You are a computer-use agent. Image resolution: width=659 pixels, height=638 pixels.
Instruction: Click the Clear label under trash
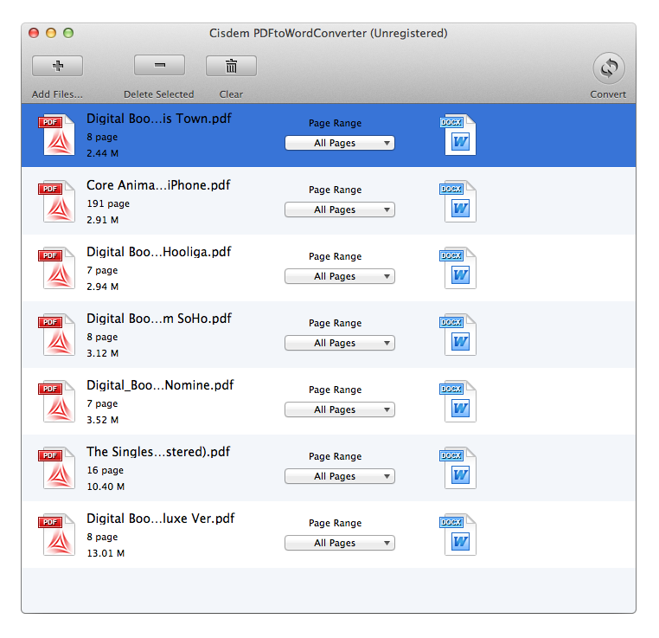(x=231, y=94)
